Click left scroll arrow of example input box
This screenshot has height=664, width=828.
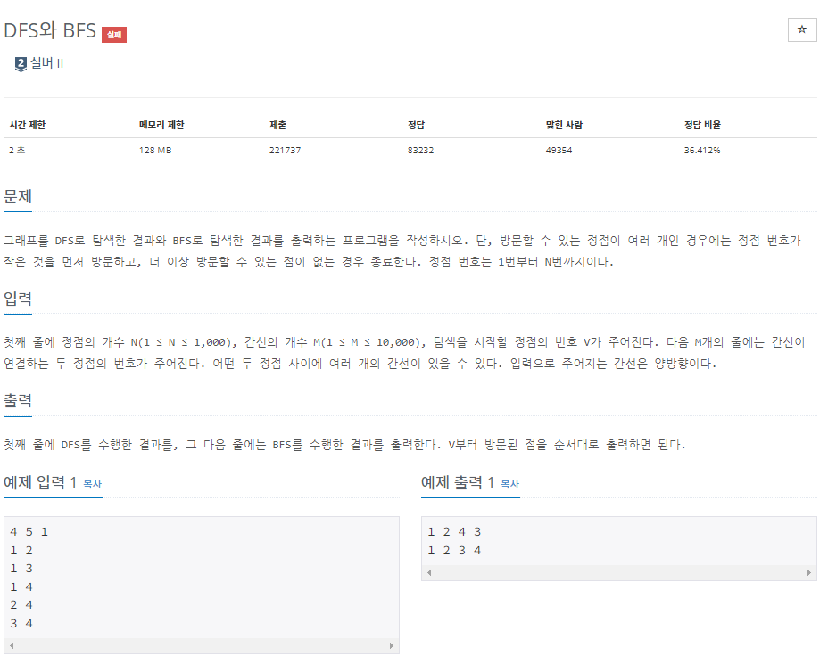(12, 645)
